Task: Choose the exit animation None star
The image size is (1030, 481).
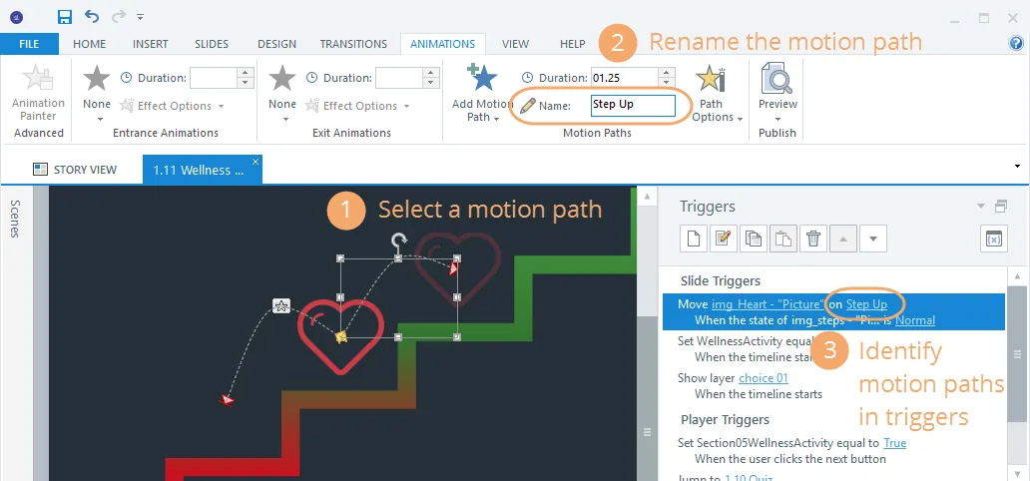Action: point(282,79)
